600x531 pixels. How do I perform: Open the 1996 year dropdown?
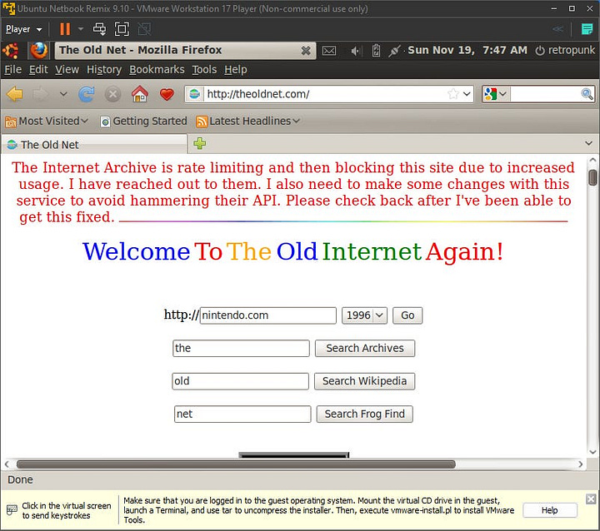364,315
